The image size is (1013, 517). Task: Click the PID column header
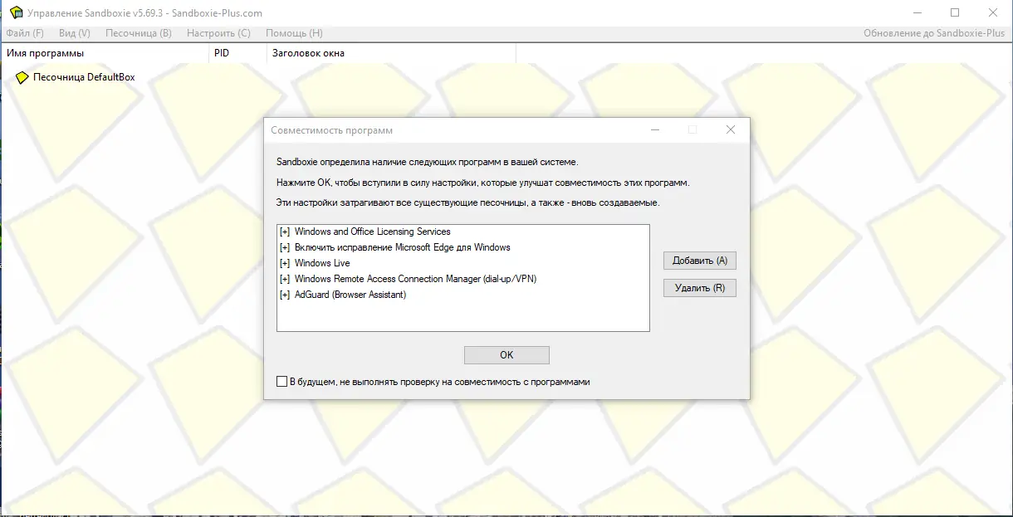point(237,53)
